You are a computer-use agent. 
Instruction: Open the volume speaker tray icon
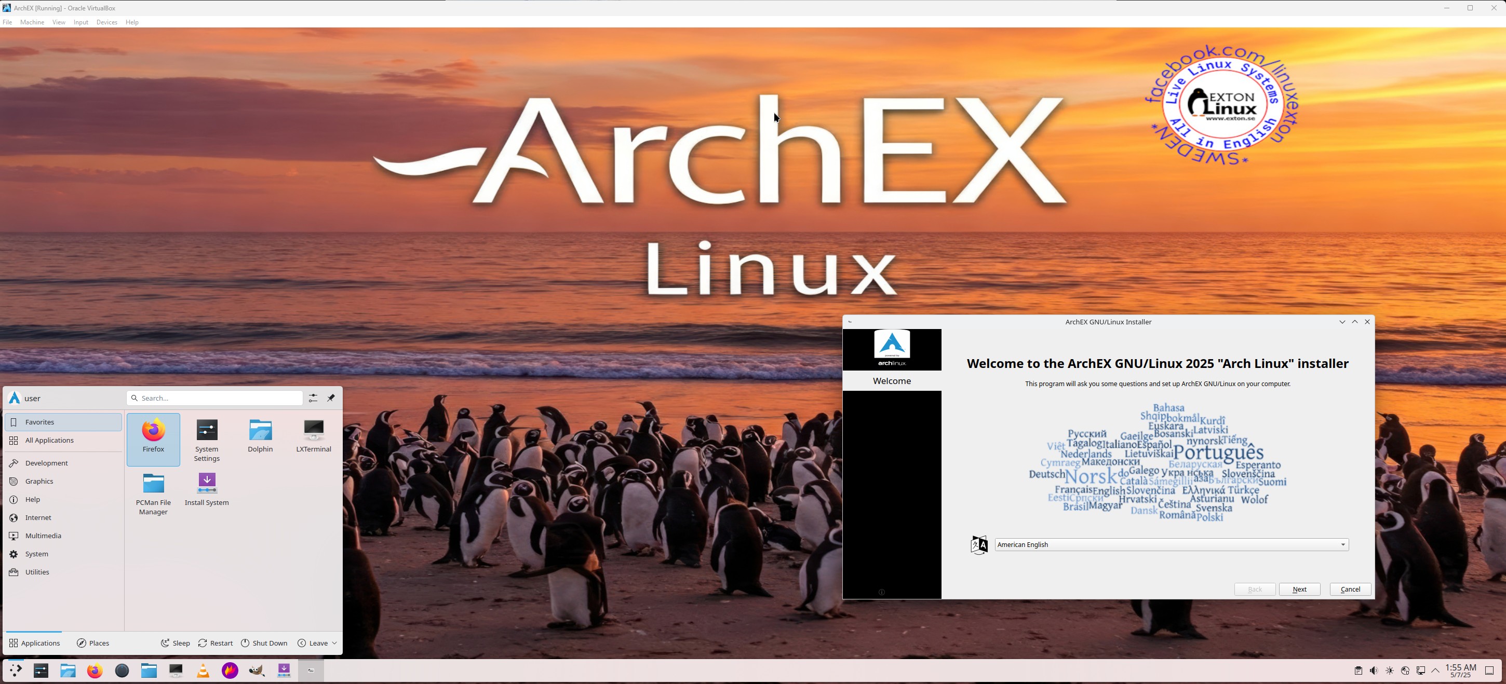point(1374,671)
